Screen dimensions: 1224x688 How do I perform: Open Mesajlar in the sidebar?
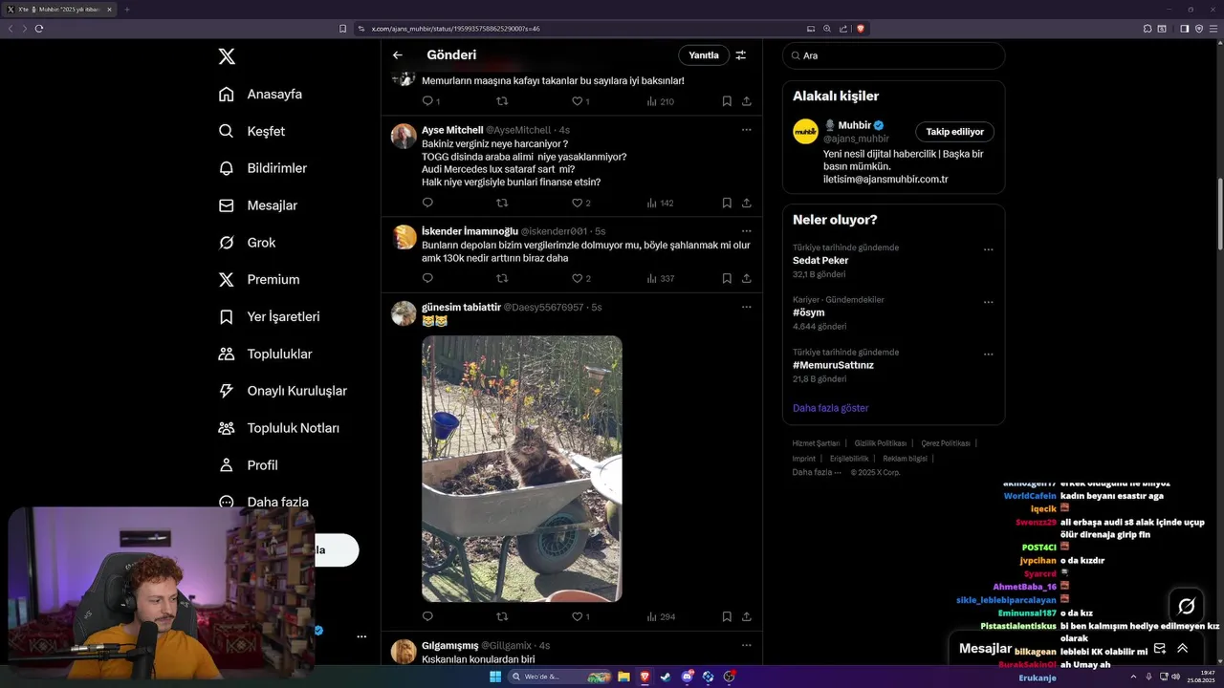tap(257, 205)
